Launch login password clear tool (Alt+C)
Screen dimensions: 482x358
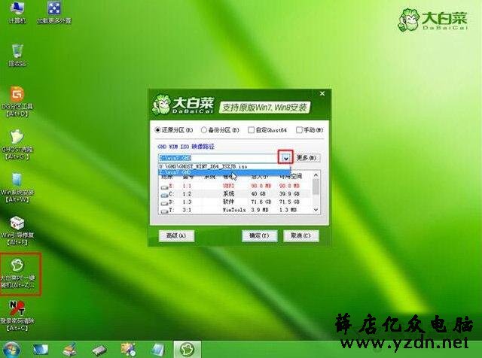pyautogui.click(x=17, y=316)
